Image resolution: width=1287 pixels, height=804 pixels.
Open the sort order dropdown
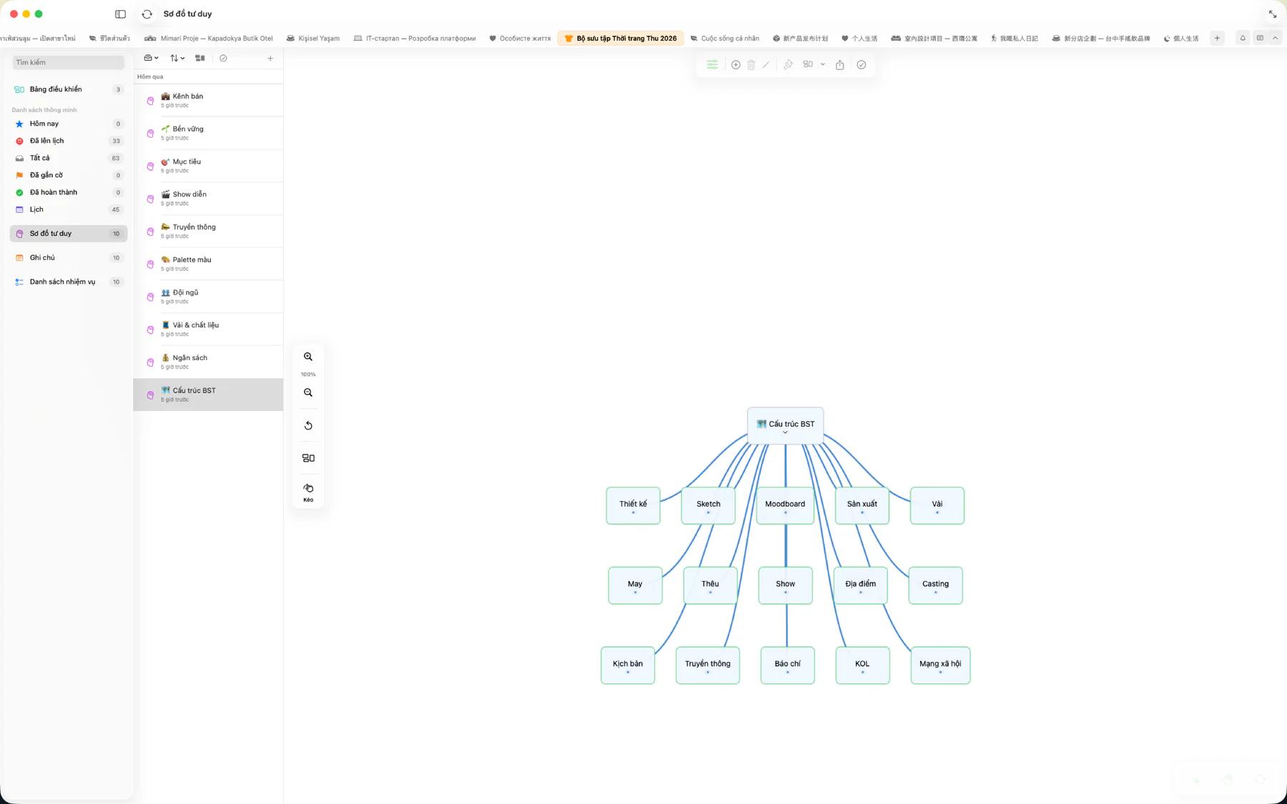[177, 58]
